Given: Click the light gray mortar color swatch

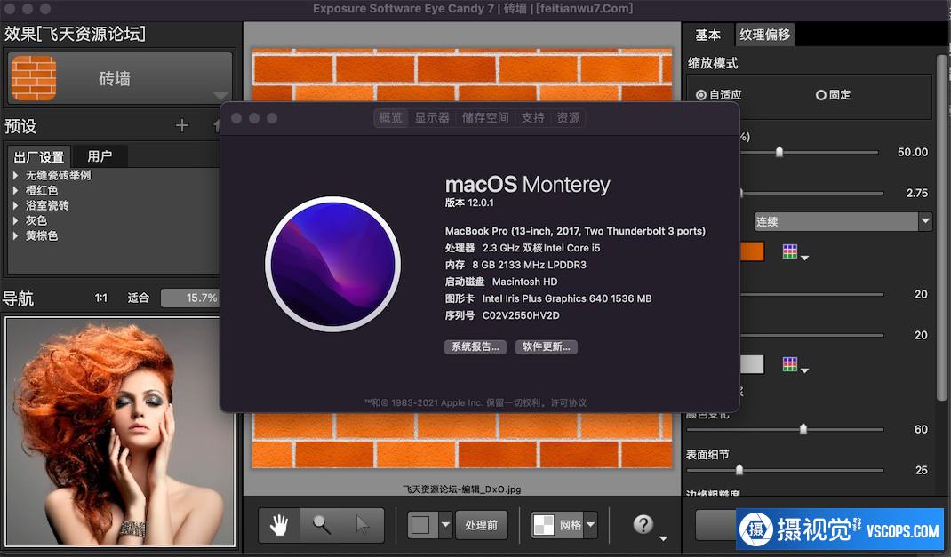Looking at the screenshot, I should point(752,363).
